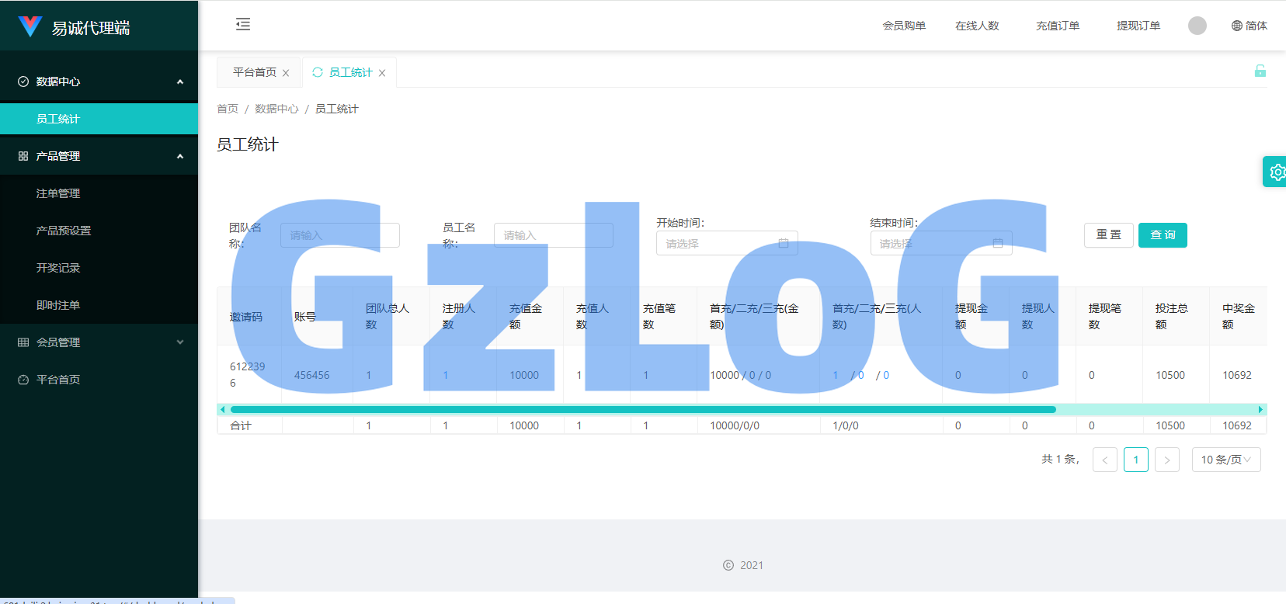Screen dimensions: 1286x604
Task: Click the green unlock icon
Action: [1260, 71]
